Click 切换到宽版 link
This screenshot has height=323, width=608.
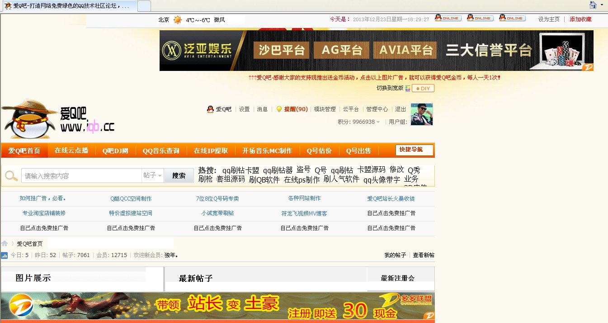pyautogui.click(x=390, y=89)
